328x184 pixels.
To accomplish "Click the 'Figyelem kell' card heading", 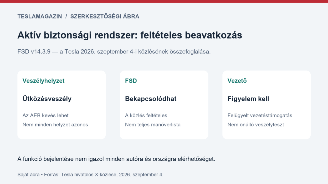I will [x=248, y=99].
